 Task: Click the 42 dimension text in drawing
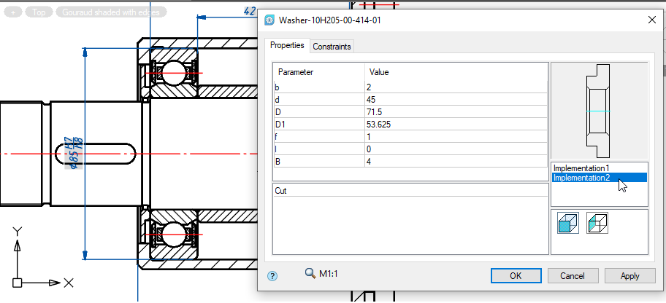click(x=250, y=10)
